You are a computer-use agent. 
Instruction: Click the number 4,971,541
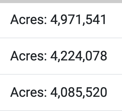[x=78, y=20]
